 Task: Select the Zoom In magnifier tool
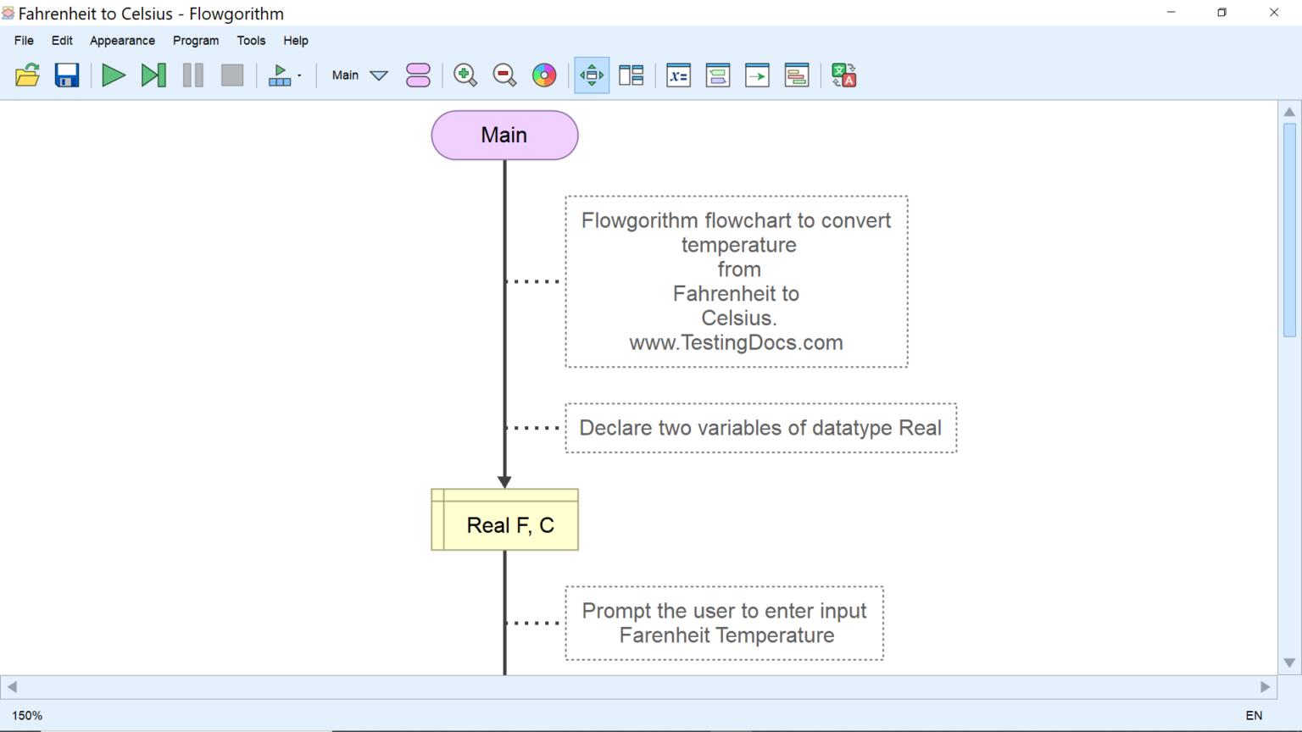tap(465, 75)
